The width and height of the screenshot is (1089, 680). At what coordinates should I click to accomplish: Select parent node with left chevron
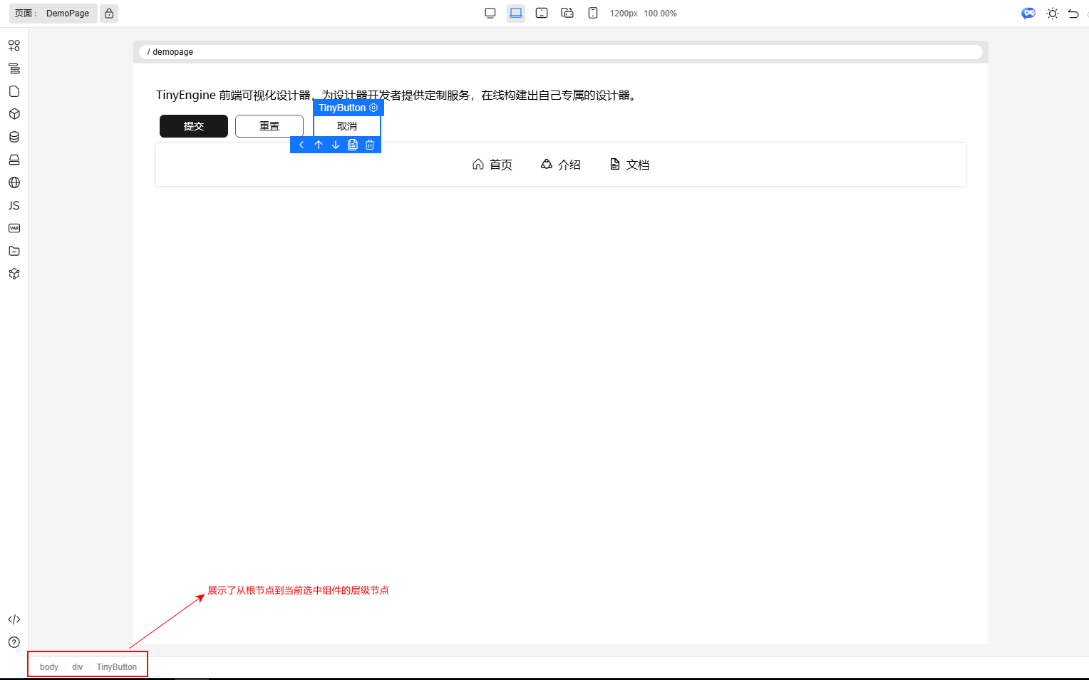[301, 145]
